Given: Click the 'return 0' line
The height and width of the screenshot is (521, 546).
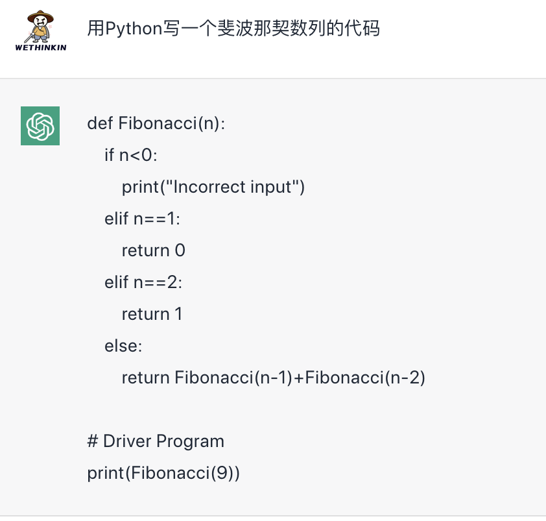Looking at the screenshot, I should tap(153, 250).
